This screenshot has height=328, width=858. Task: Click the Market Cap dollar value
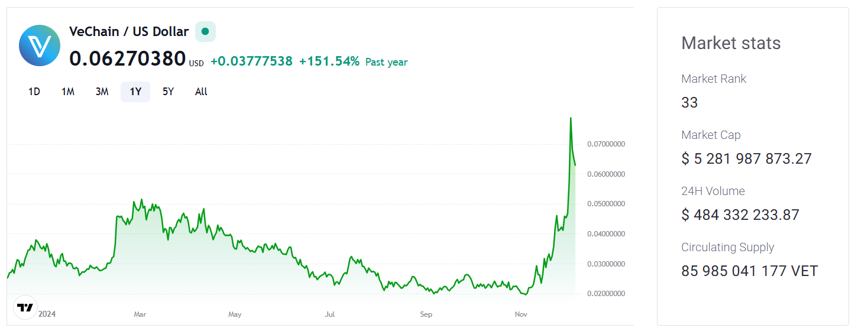746,158
